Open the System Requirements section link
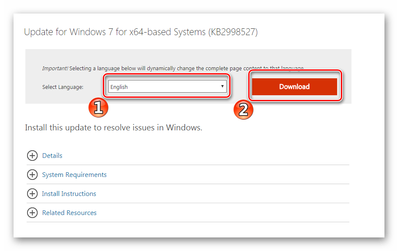This screenshot has height=251, width=398. click(x=74, y=175)
